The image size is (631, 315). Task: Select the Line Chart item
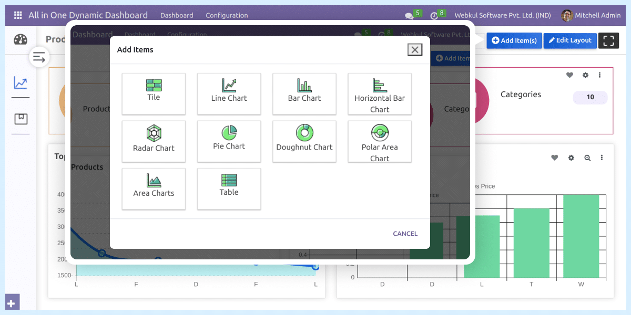pyautogui.click(x=229, y=94)
